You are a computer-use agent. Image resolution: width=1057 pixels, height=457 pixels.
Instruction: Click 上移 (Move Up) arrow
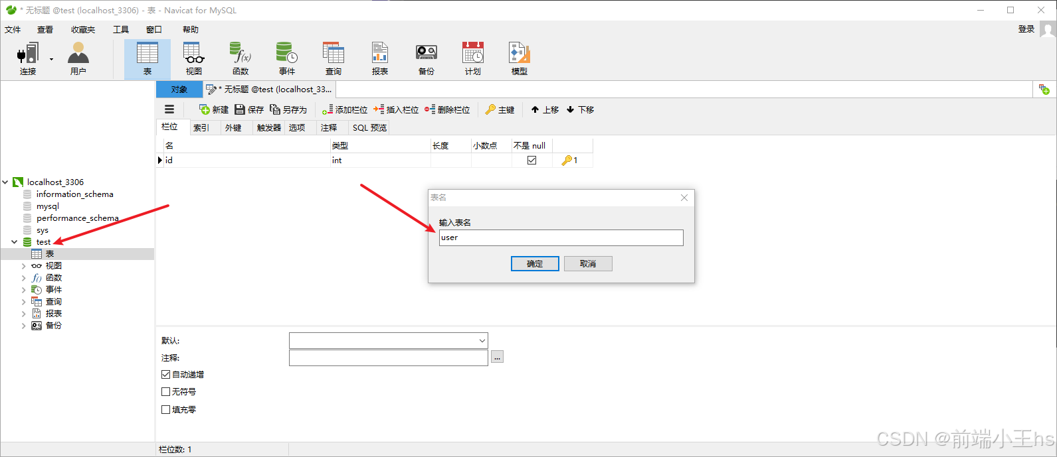click(545, 109)
